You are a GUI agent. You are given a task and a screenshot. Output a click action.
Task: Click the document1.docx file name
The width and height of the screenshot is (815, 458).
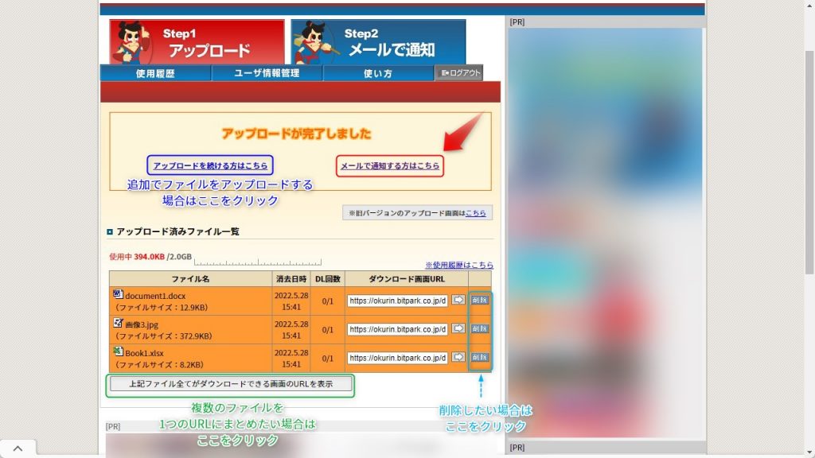[155, 296]
